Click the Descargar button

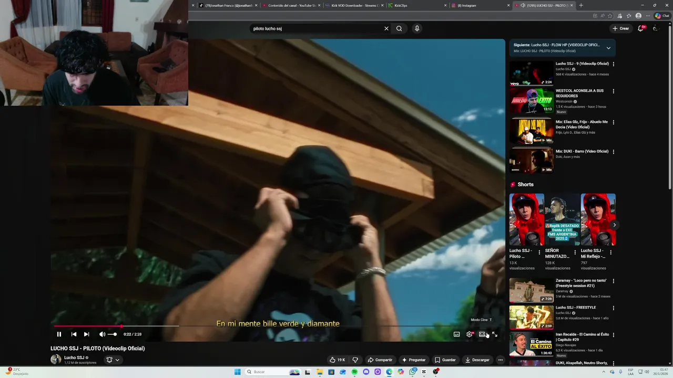477,360
